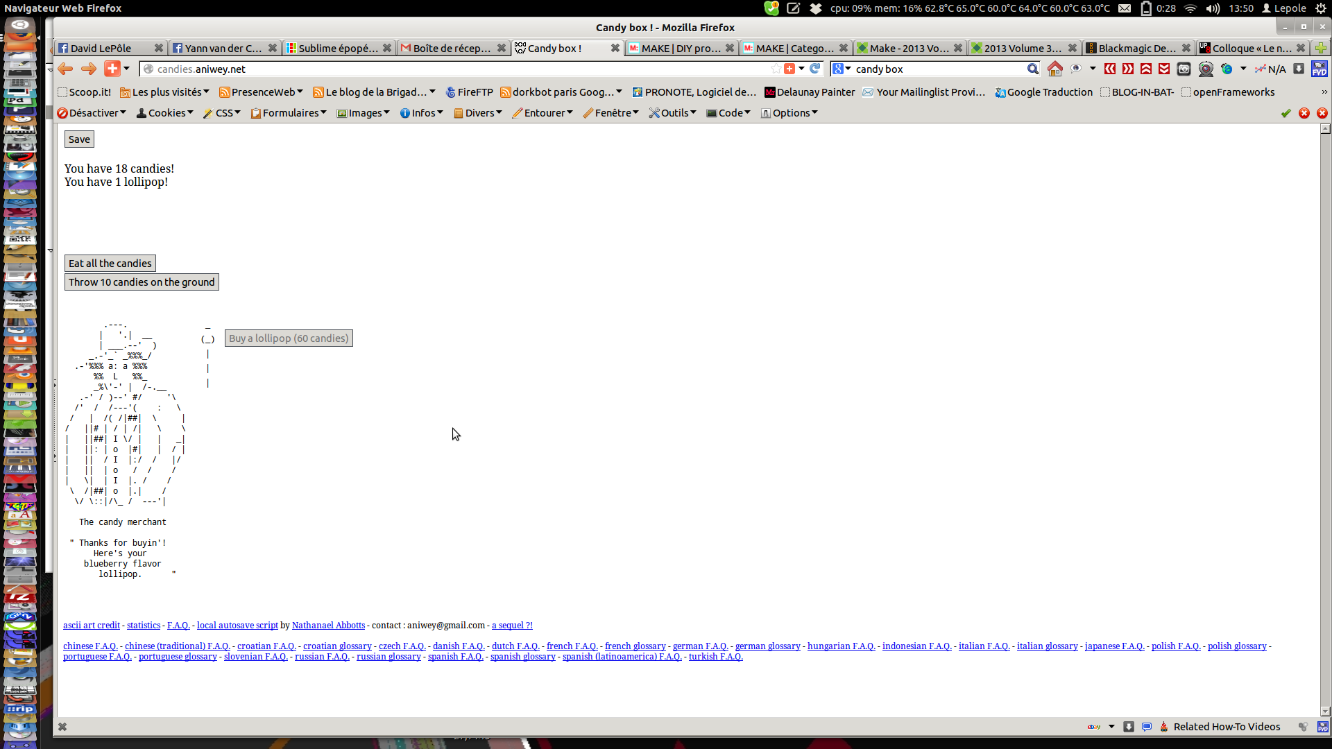
Task: Click the webcam toolbar icon
Action: (x=1206, y=69)
